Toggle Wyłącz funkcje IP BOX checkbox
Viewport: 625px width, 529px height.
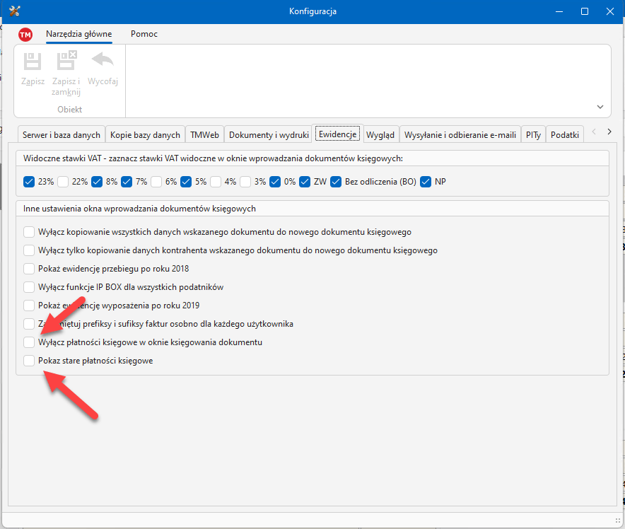(29, 287)
